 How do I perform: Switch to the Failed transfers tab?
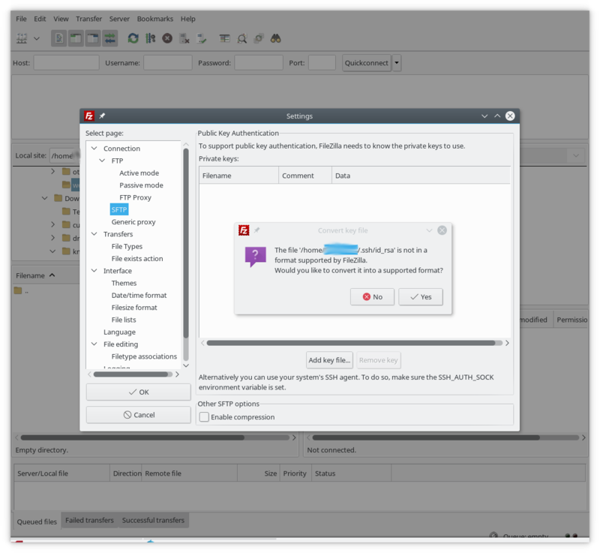(89, 520)
